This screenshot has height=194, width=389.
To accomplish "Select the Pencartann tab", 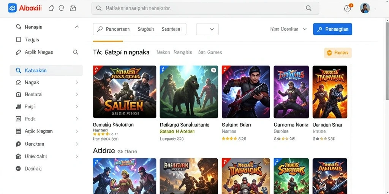I will click(x=118, y=29).
